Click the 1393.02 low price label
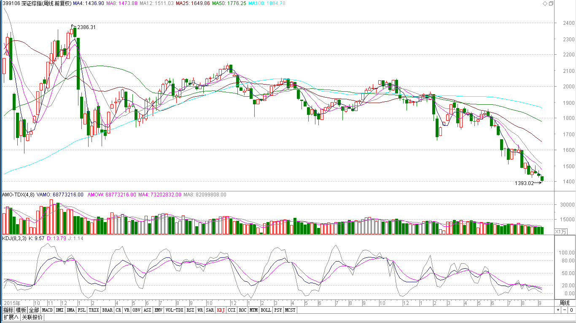 tap(524, 183)
